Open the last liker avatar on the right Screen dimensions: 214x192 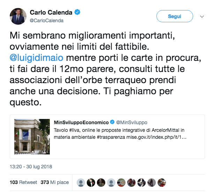click(x=162, y=183)
